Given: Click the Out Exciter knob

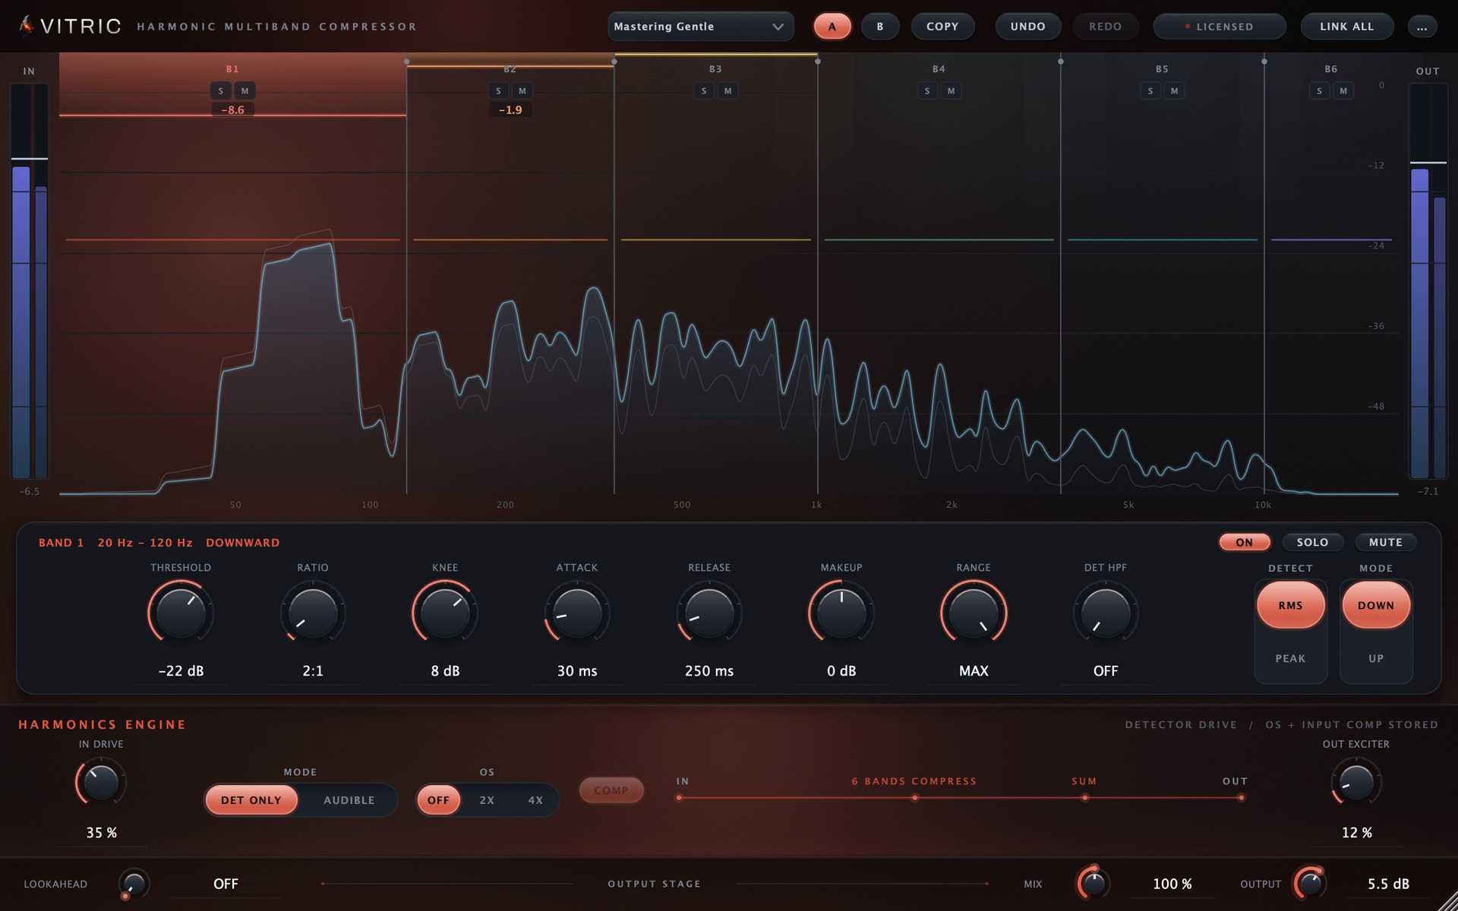Looking at the screenshot, I should point(1356,783).
